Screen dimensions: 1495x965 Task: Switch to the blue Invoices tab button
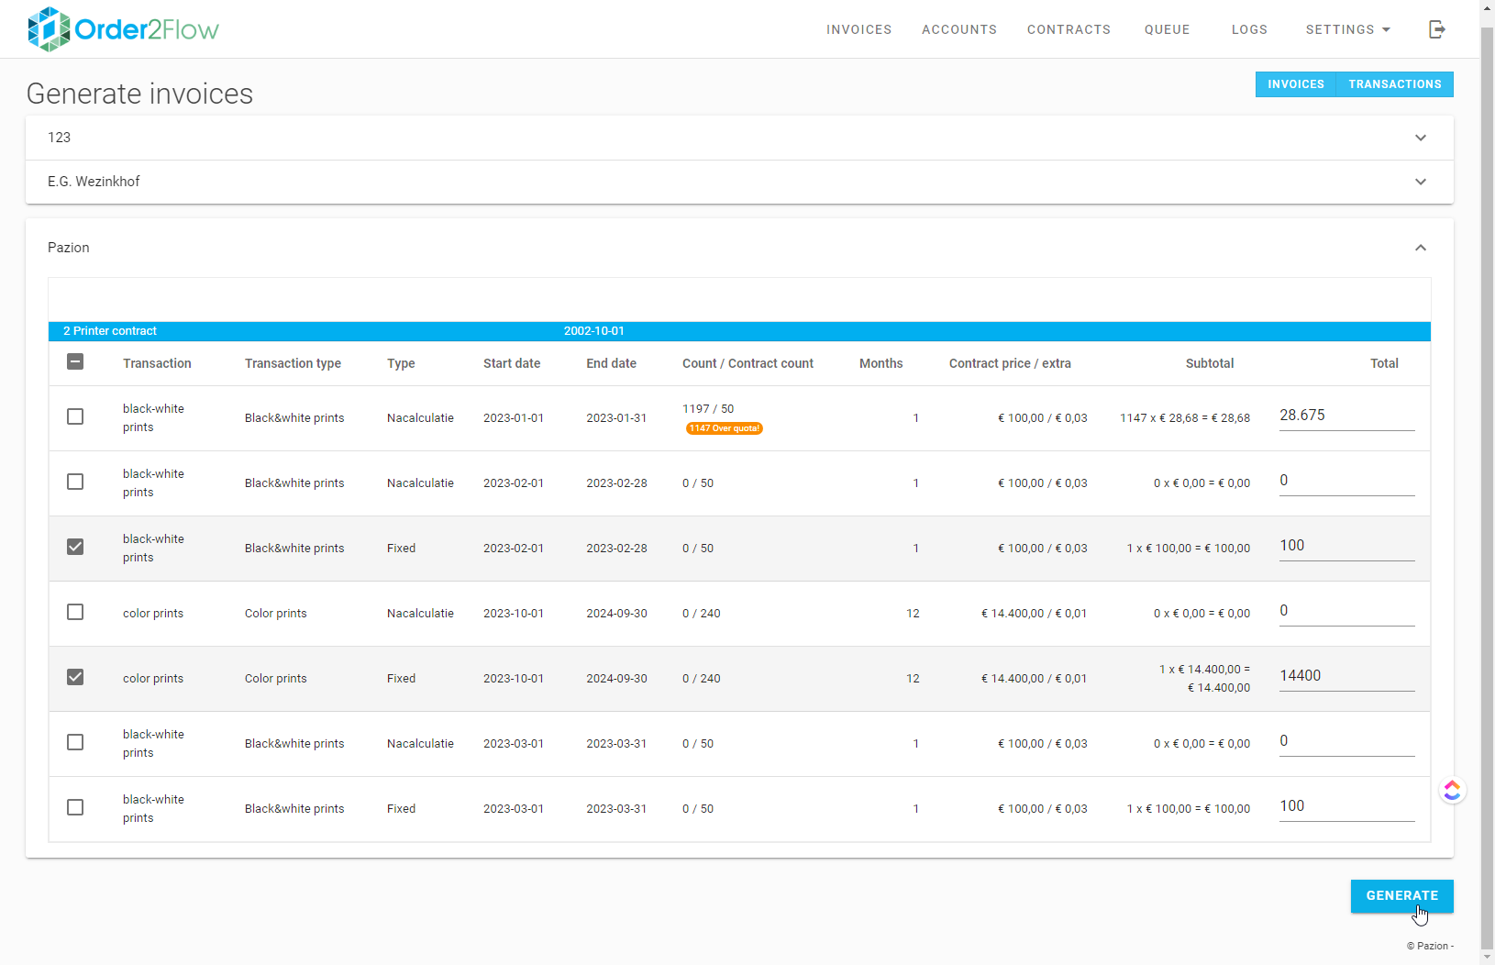pos(1295,84)
